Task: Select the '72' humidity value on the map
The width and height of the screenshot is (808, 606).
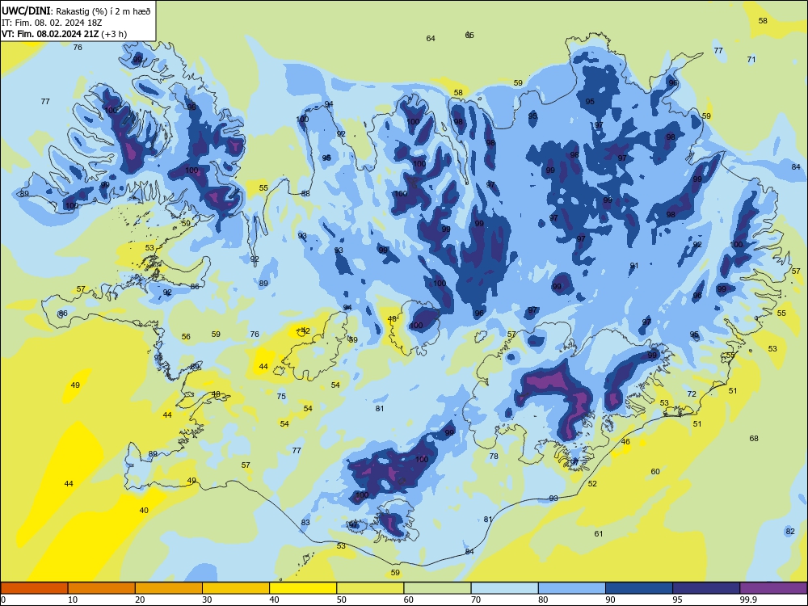Action: pos(692,393)
